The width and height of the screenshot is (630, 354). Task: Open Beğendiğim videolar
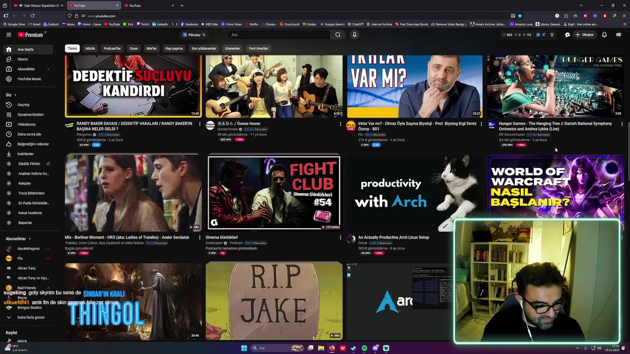pyautogui.click(x=27, y=144)
